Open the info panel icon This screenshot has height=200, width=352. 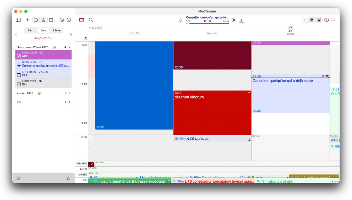pyautogui.click(x=326, y=20)
